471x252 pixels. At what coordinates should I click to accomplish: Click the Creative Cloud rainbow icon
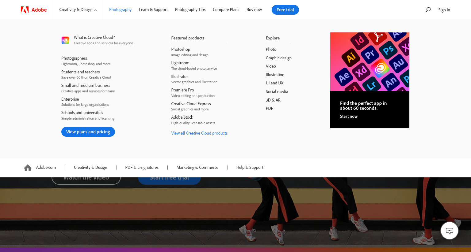(x=65, y=40)
